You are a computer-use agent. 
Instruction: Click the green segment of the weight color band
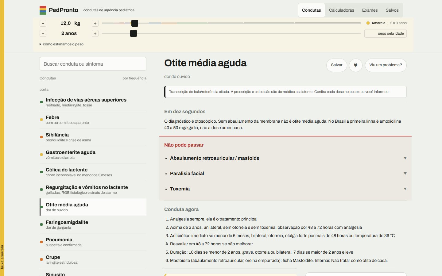pyautogui.click(x=192, y=23)
